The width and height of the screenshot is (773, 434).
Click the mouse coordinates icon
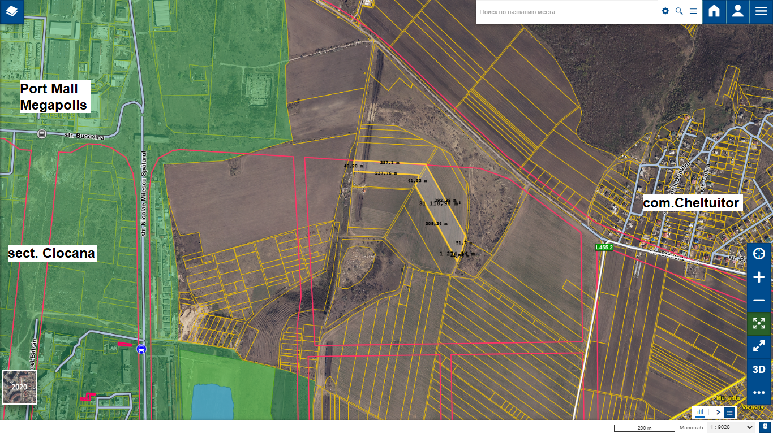click(x=765, y=428)
